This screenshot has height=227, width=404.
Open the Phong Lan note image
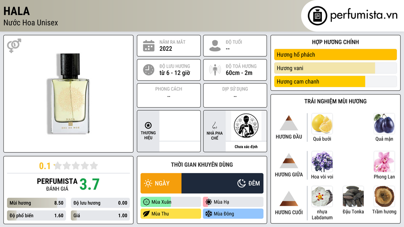[x=384, y=161]
